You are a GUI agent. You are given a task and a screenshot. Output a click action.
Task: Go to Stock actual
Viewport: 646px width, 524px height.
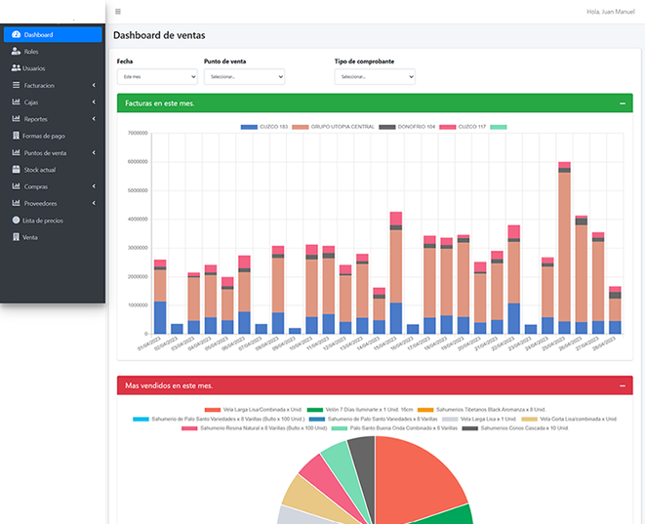[x=53, y=170]
